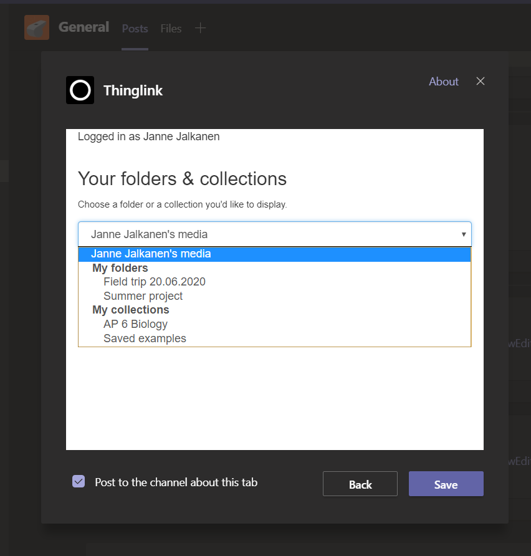
Task: Save the Thinglink tab configuration
Action: 446,483
